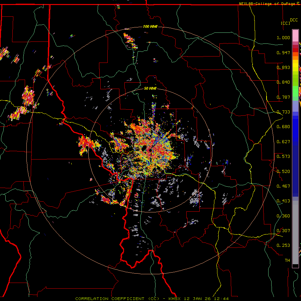
Task: Click the DCC label above the color scale
Action: [x=294, y=20]
